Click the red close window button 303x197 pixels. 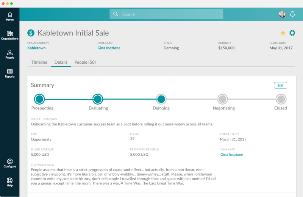click(x=3, y=3)
